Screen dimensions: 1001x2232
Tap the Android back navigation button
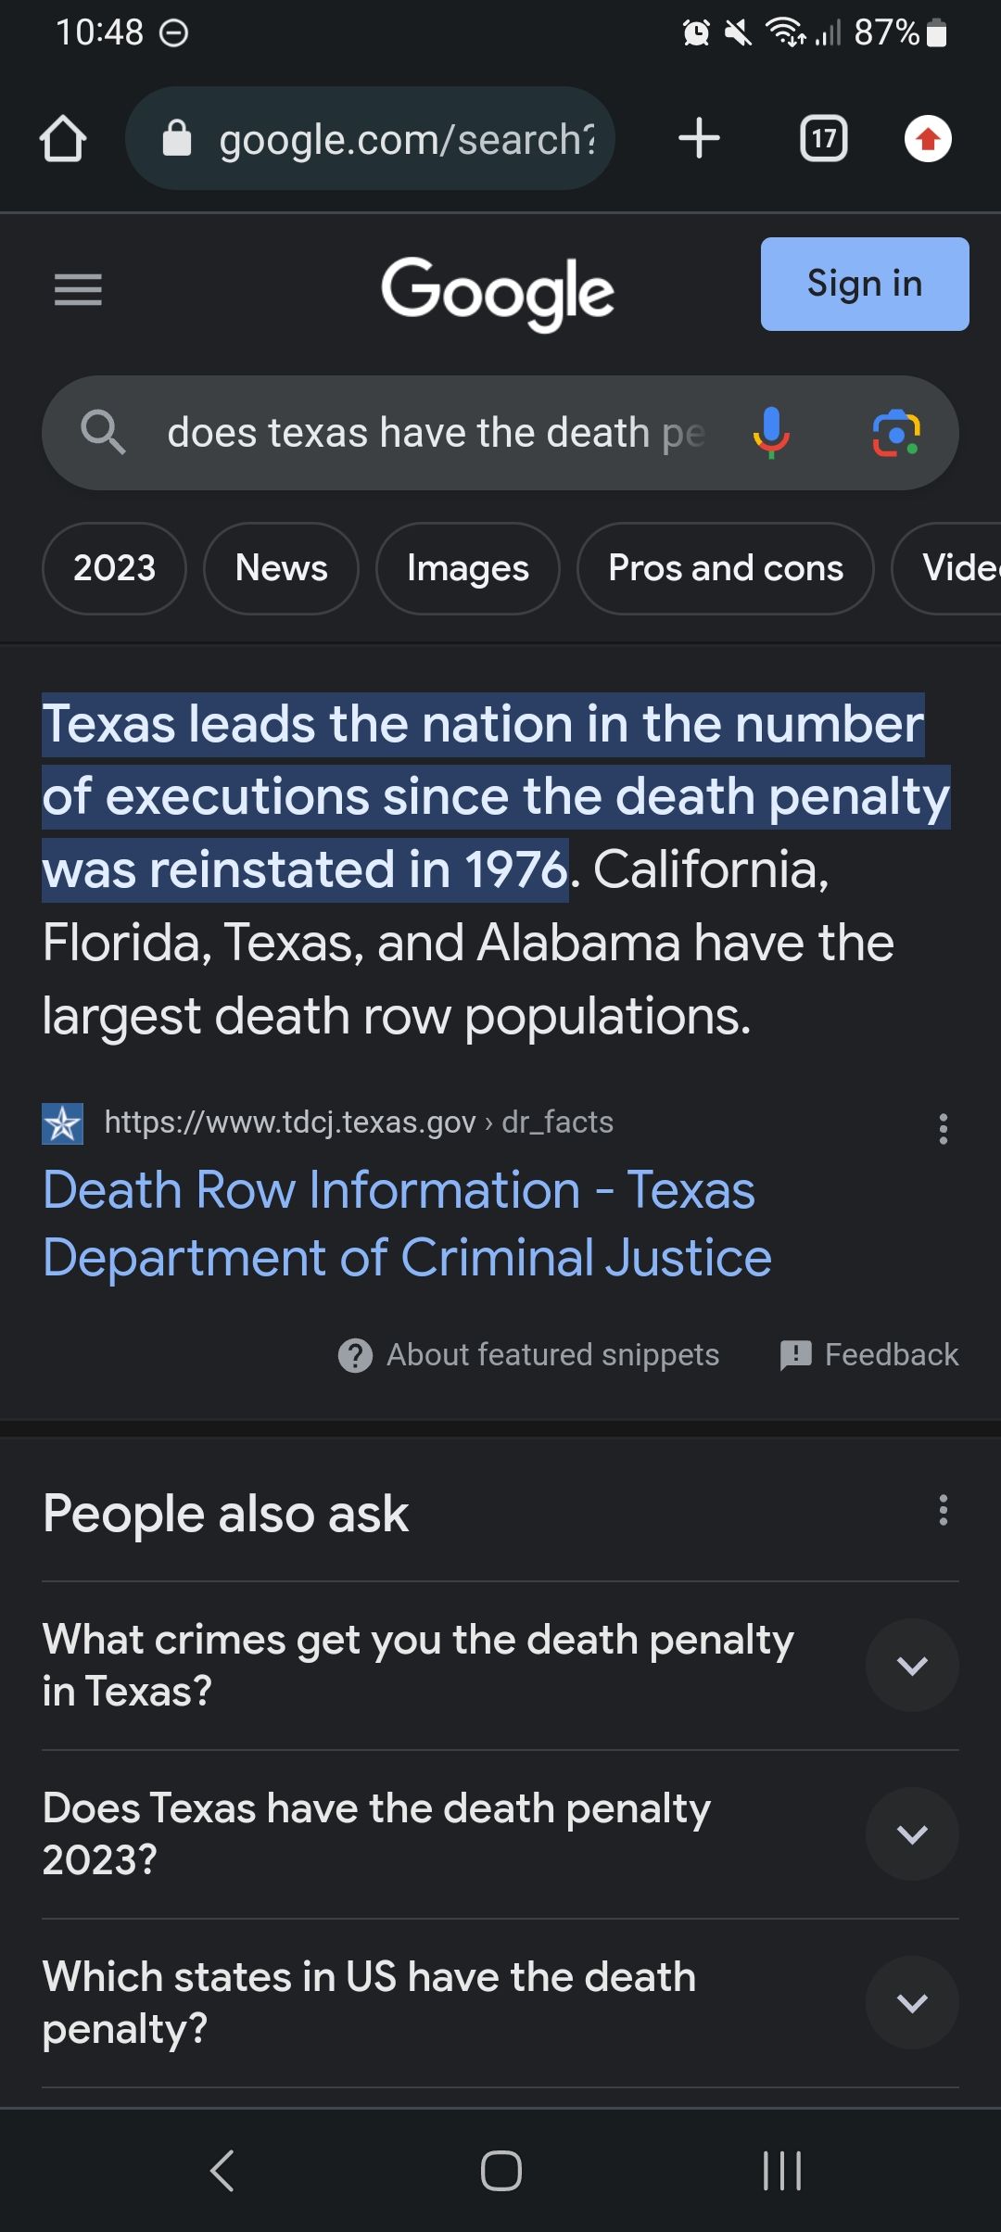tap(222, 2171)
